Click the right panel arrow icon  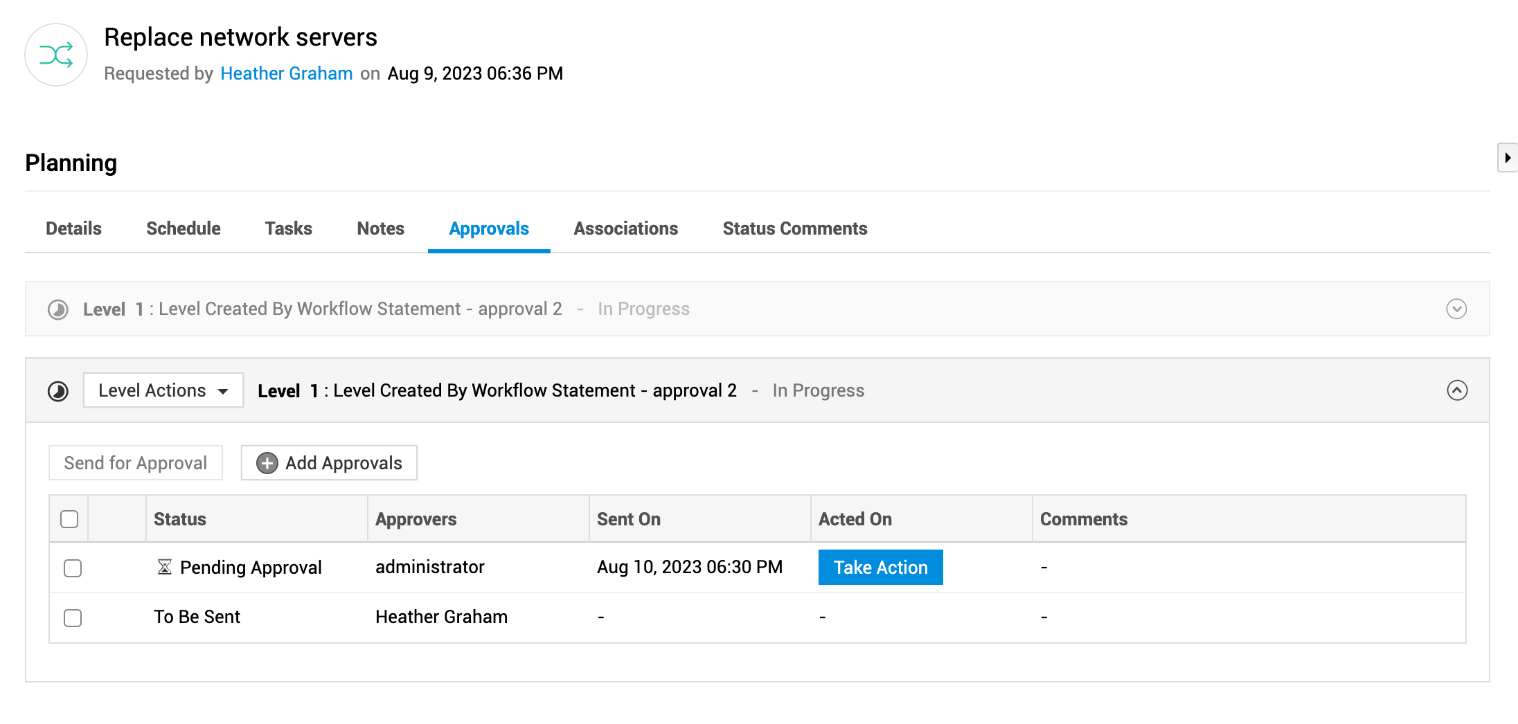(x=1507, y=158)
